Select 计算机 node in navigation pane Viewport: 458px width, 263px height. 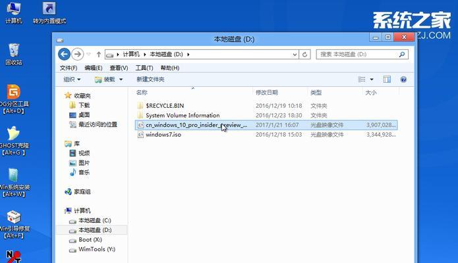[82, 210]
